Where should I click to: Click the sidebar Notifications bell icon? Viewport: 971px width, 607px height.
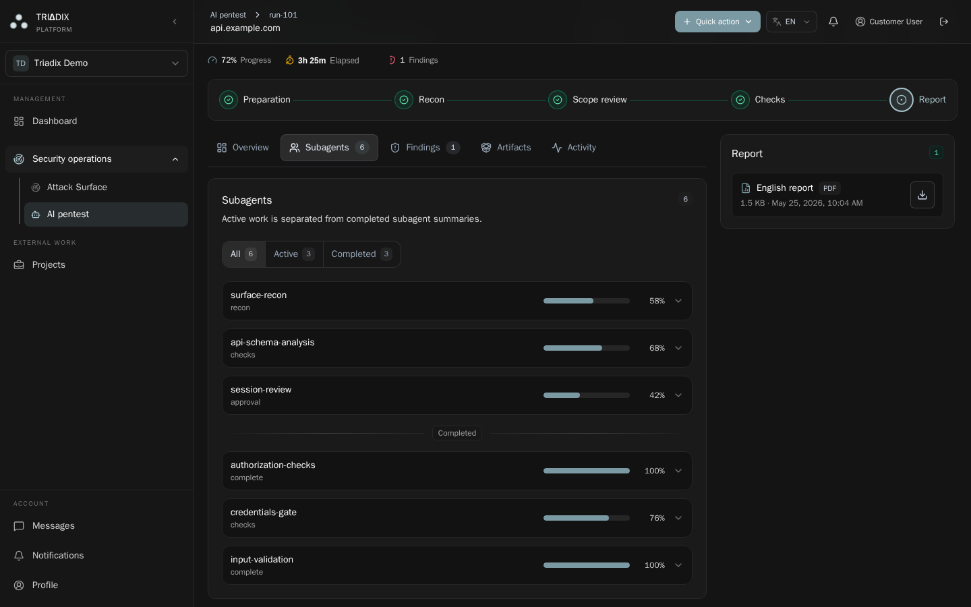click(x=19, y=556)
